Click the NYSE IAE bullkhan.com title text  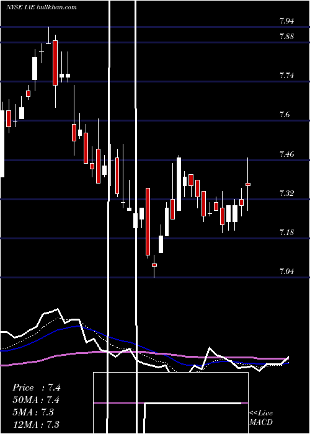click(42, 7)
